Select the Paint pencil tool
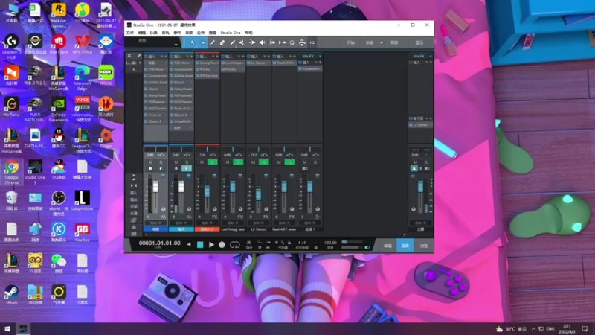 [x=232, y=42]
